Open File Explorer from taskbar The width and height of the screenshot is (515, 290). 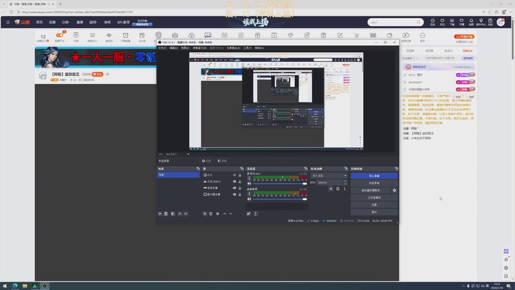tap(24, 286)
